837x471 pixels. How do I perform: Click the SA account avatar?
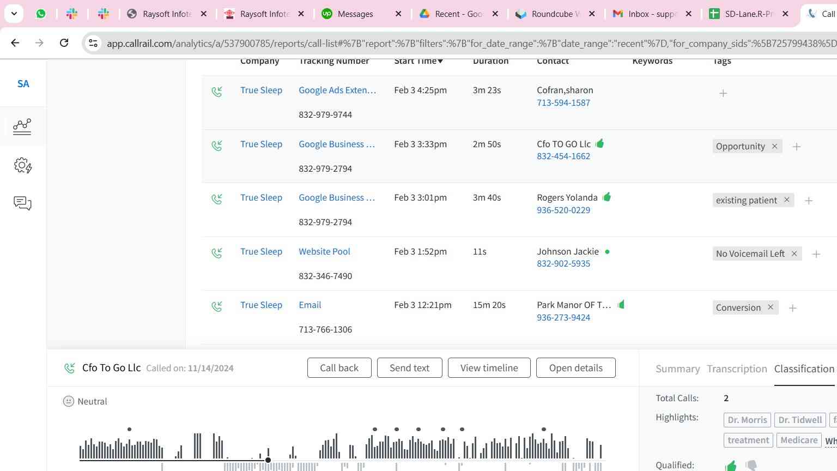[x=23, y=83]
